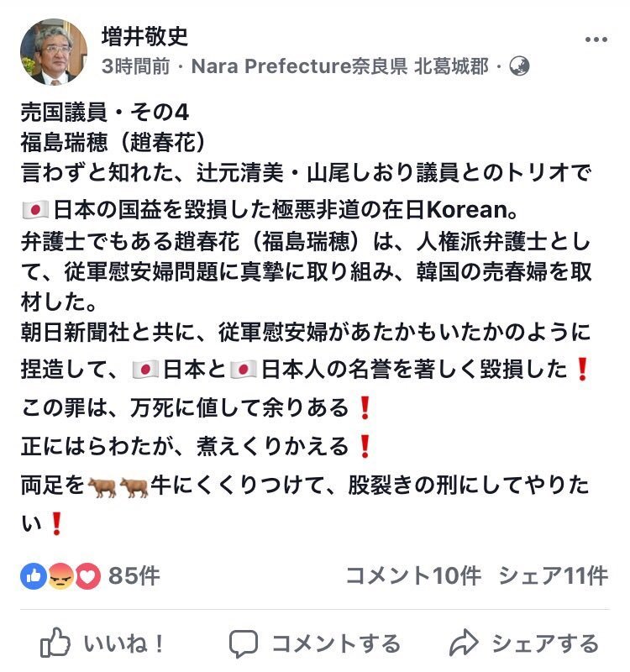Click the curved arrow share icon

pos(464,643)
